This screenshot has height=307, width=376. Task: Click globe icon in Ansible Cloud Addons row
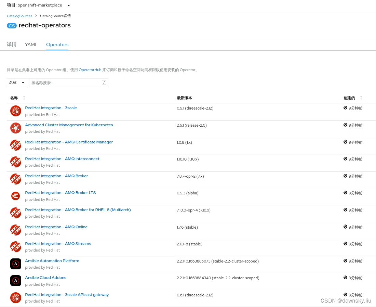[x=345, y=278]
